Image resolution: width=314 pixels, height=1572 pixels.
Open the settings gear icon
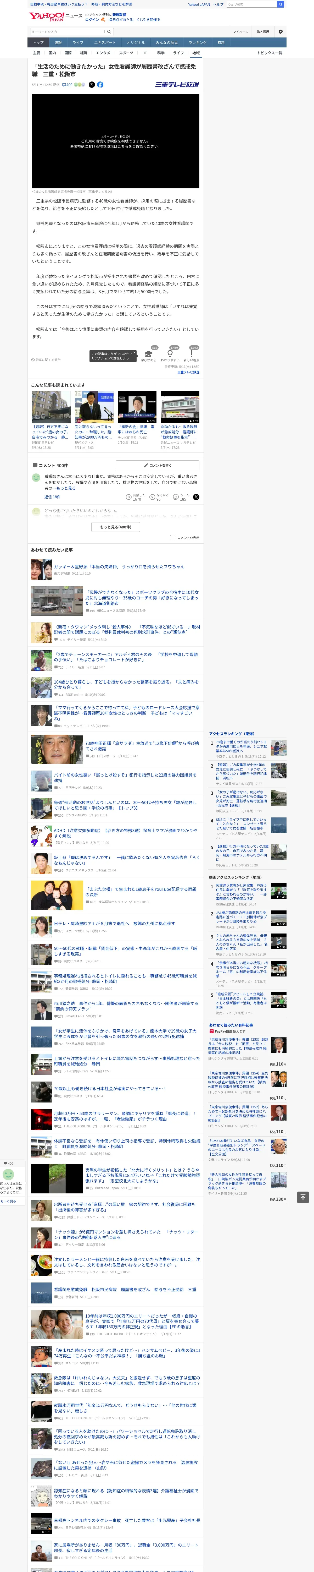[281, 32]
